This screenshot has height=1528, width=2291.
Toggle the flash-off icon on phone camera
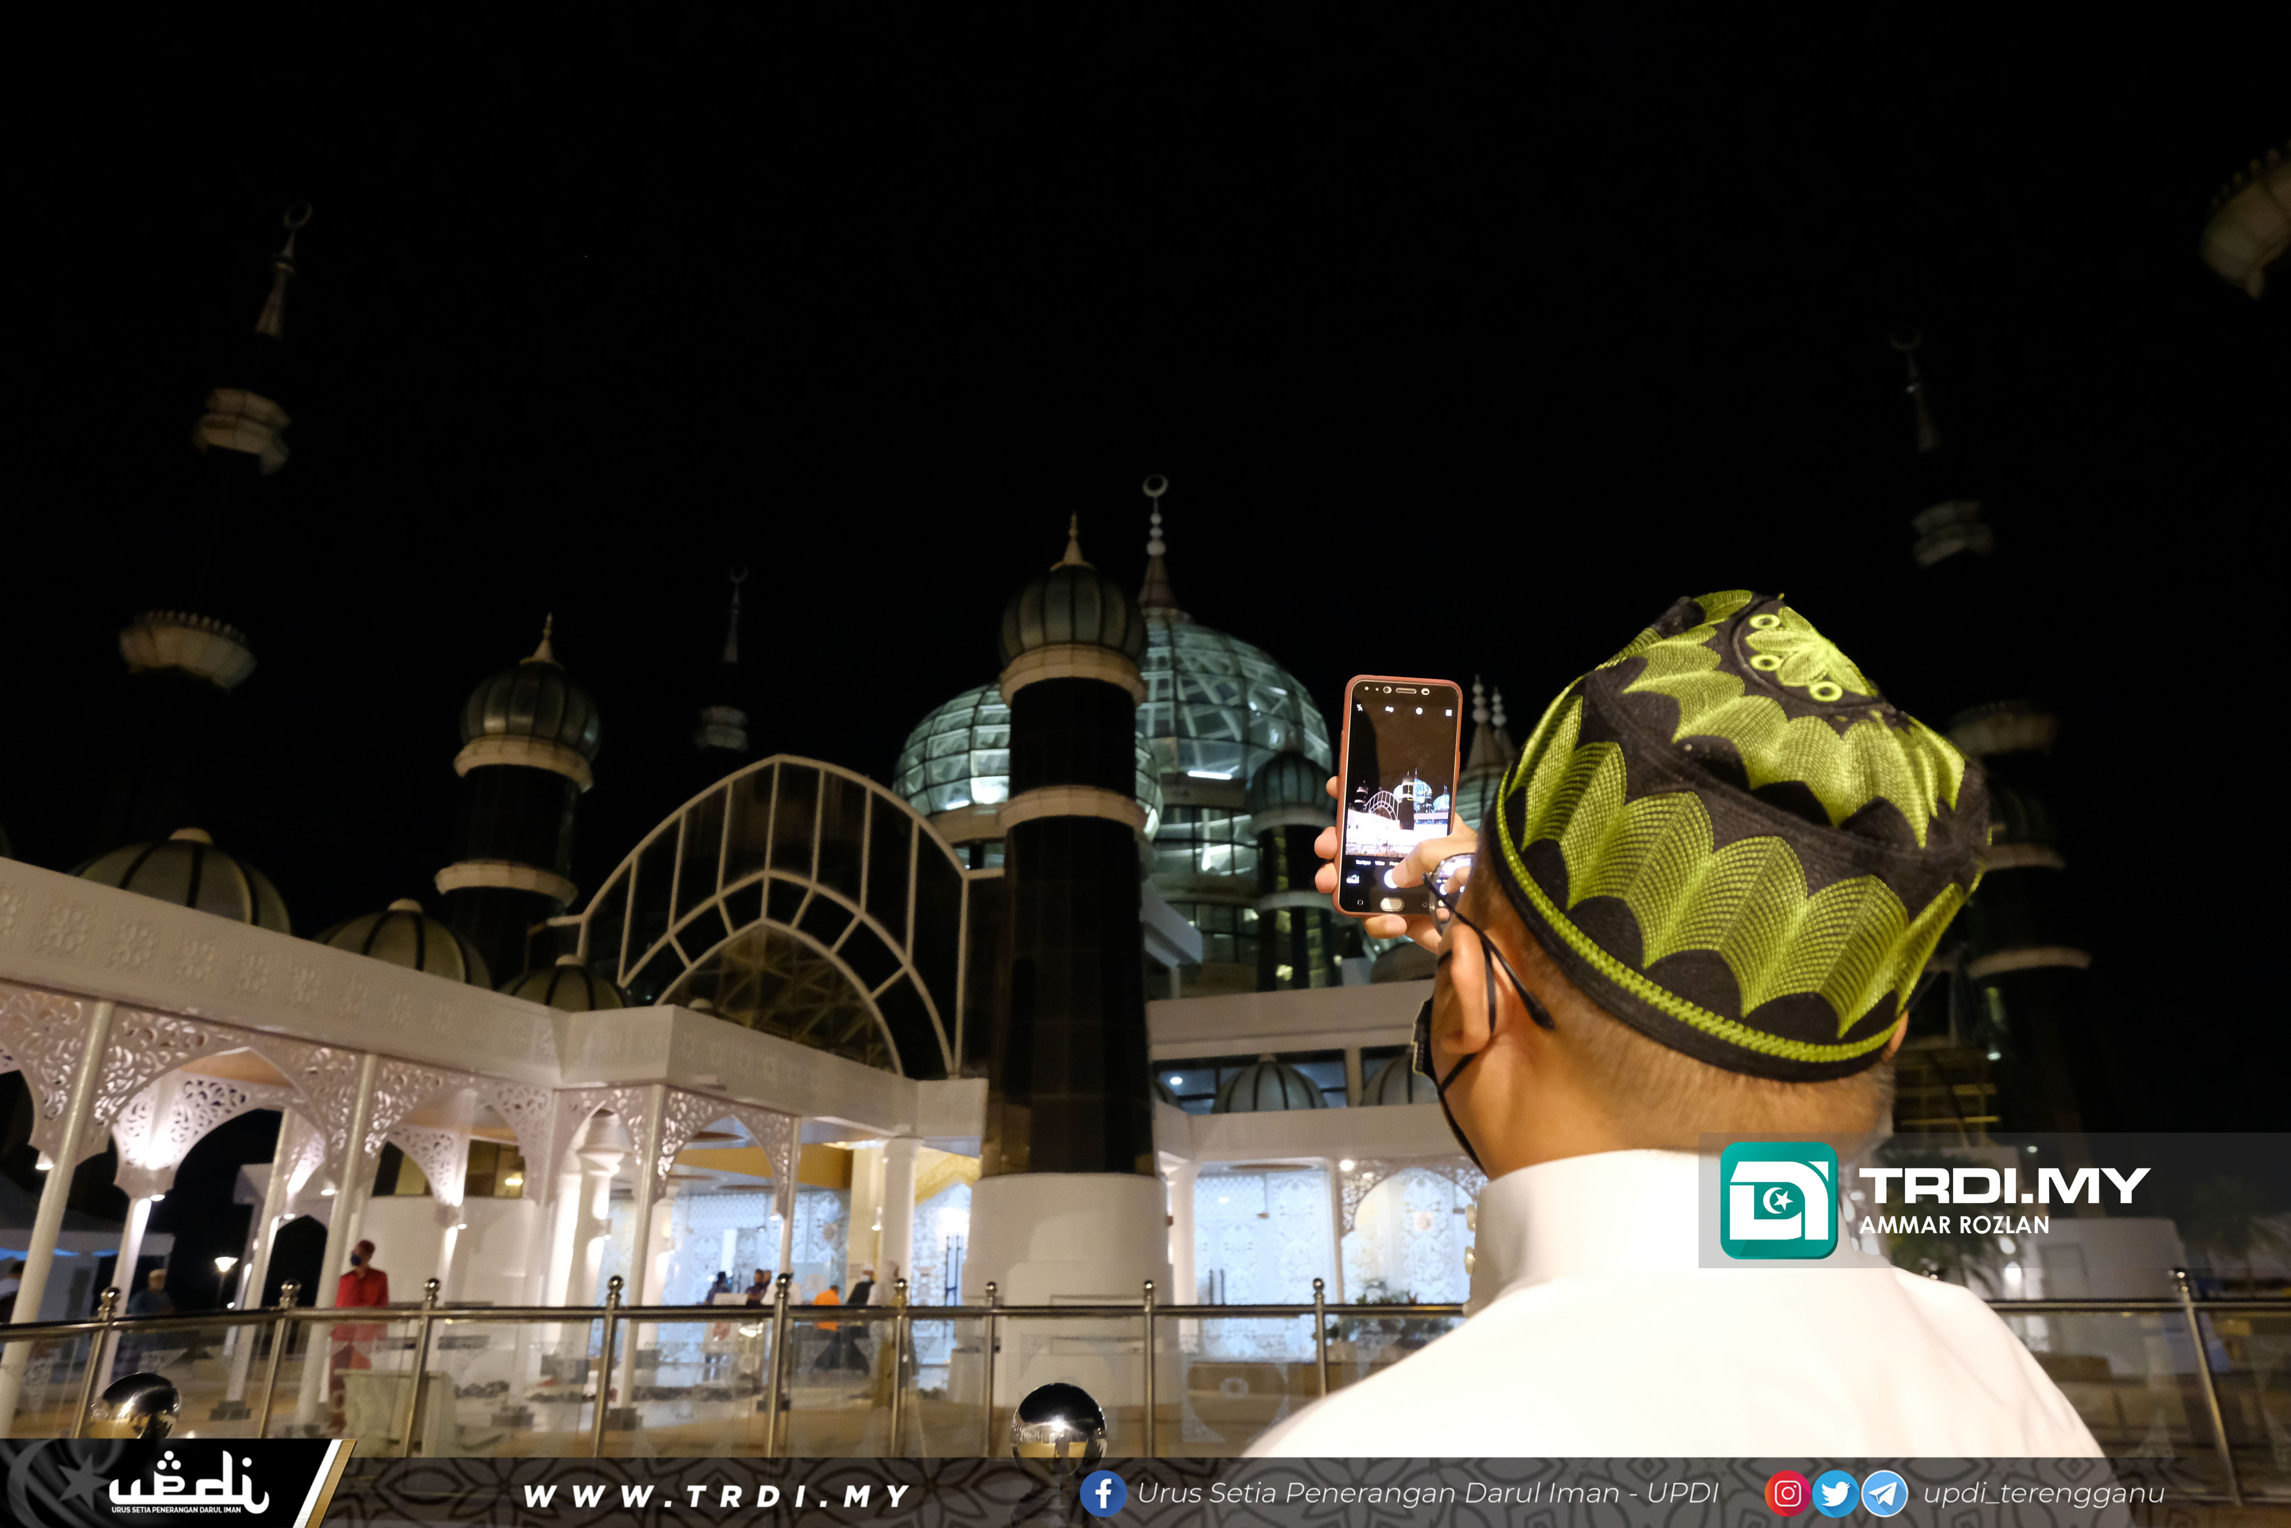click(x=1360, y=707)
